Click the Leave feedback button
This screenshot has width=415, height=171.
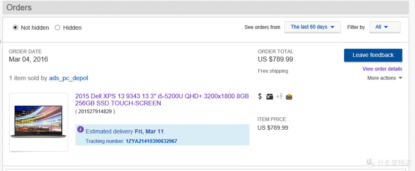[x=373, y=55]
